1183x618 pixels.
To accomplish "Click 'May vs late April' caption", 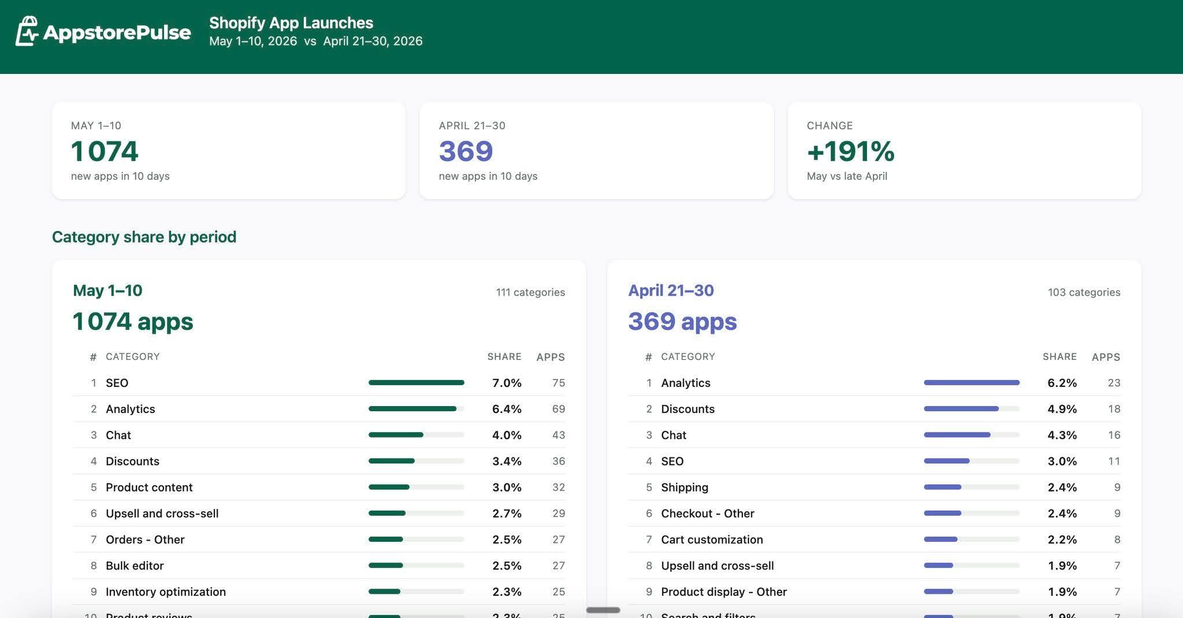I will coord(847,176).
